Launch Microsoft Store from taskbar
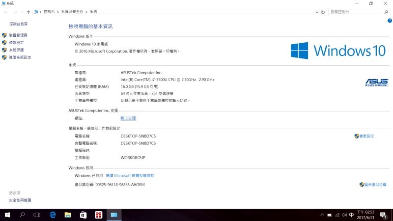Viewport: 393px width, 221px height. pos(83,215)
